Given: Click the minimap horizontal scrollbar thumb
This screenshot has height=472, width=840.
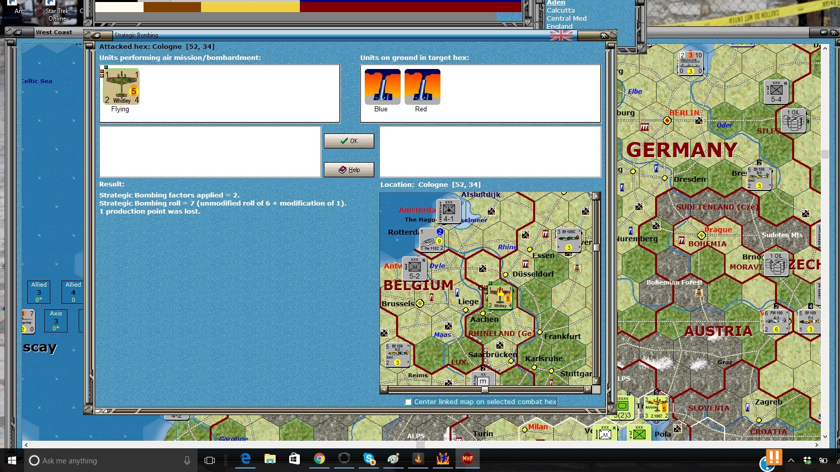Looking at the screenshot, I should tap(484, 389).
